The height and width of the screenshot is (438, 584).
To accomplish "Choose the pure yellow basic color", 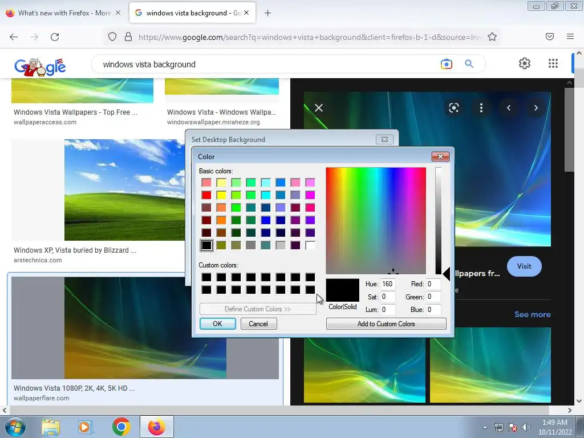I will tap(221, 195).
